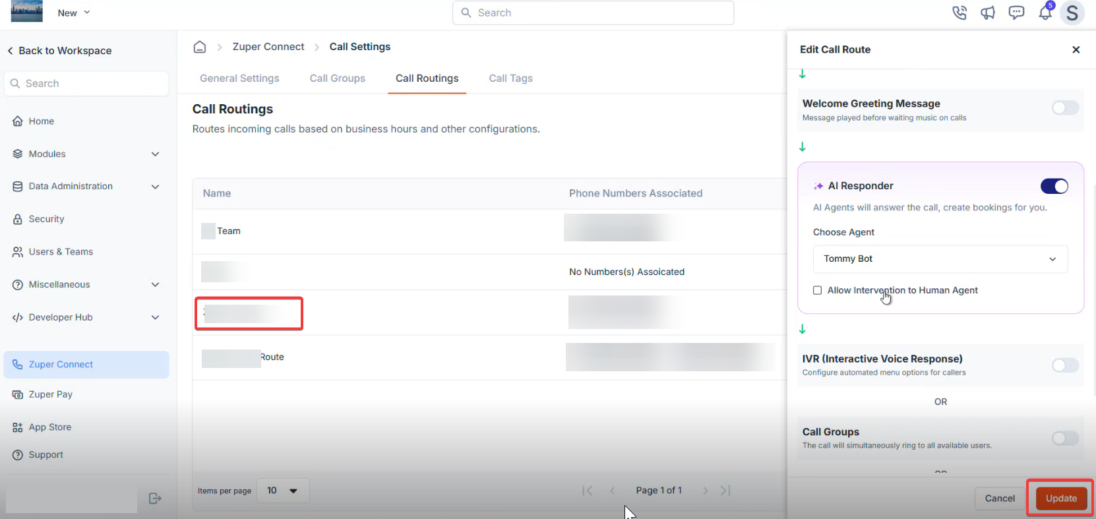Go to the last page arrow

725,491
